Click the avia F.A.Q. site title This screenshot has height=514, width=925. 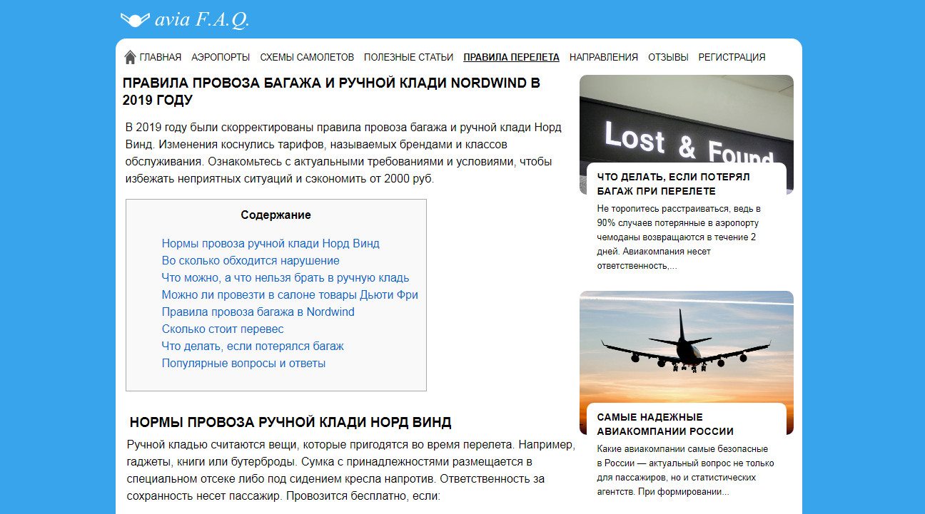coord(202,19)
